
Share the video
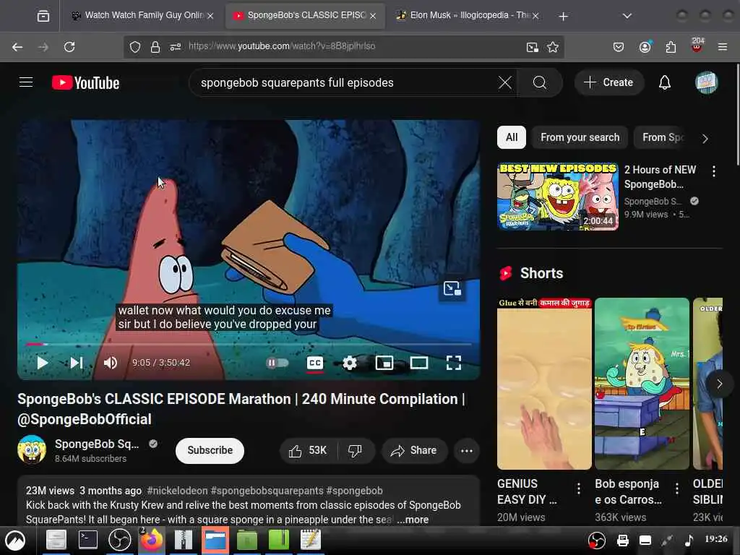(x=414, y=451)
